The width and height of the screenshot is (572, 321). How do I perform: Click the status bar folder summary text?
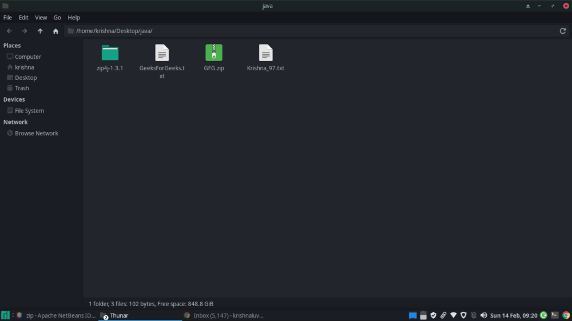pyautogui.click(x=151, y=304)
